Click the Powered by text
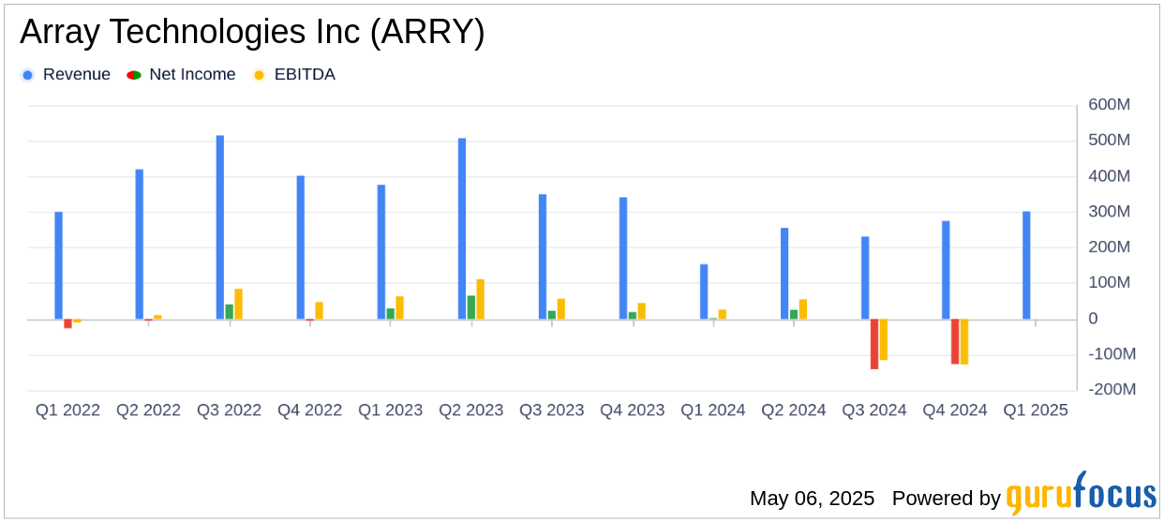Screen dimensions: 1164x522 pyautogui.click(x=946, y=499)
